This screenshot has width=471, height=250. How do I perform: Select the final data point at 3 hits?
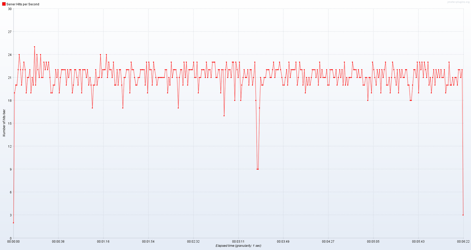click(x=463, y=215)
